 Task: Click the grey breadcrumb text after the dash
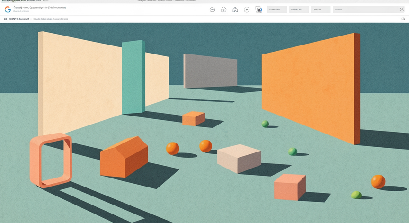point(51,19)
